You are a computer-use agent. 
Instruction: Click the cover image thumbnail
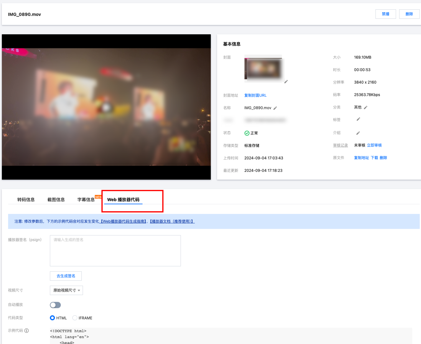coord(263,68)
